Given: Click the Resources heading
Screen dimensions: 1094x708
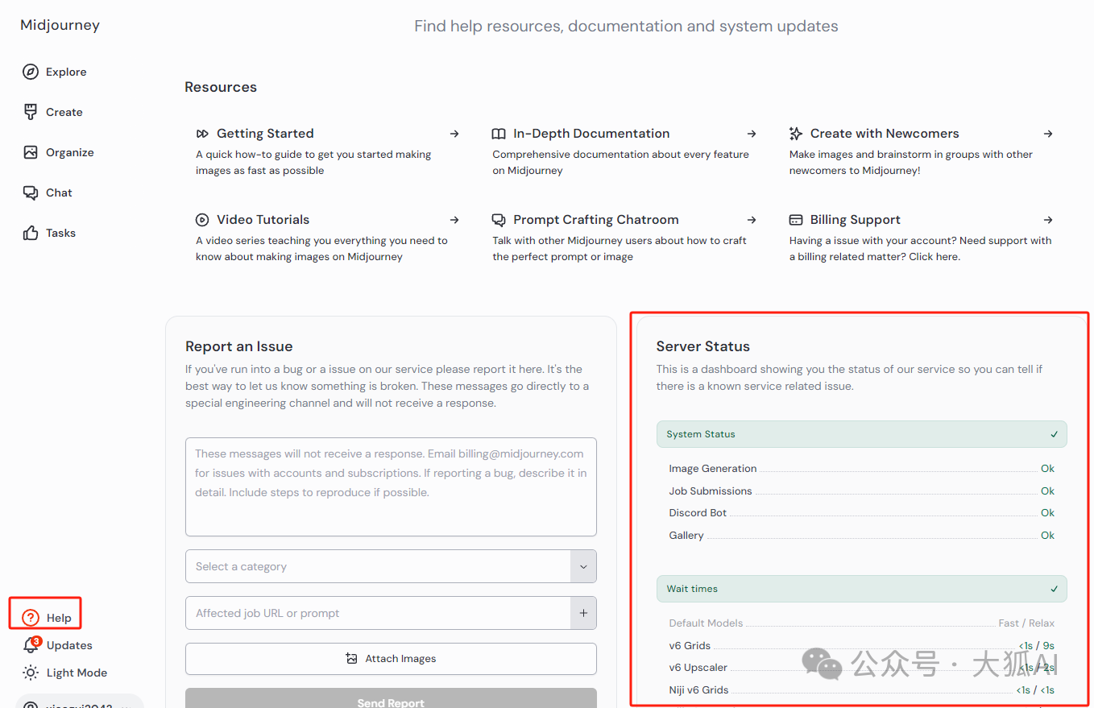Looking at the screenshot, I should click(x=221, y=87).
